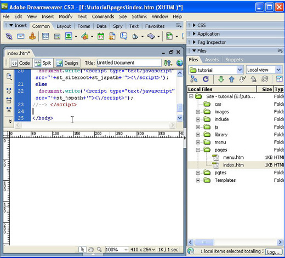Click the Size column header
Screen dimensions: 285x258
(265, 89)
